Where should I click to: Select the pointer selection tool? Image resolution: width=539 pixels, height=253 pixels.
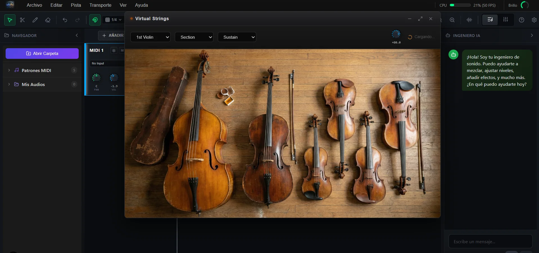click(x=10, y=20)
